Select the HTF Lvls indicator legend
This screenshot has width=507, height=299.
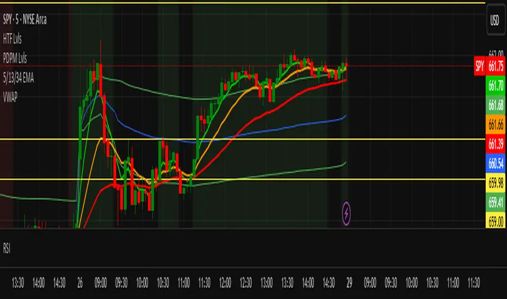tap(13, 39)
